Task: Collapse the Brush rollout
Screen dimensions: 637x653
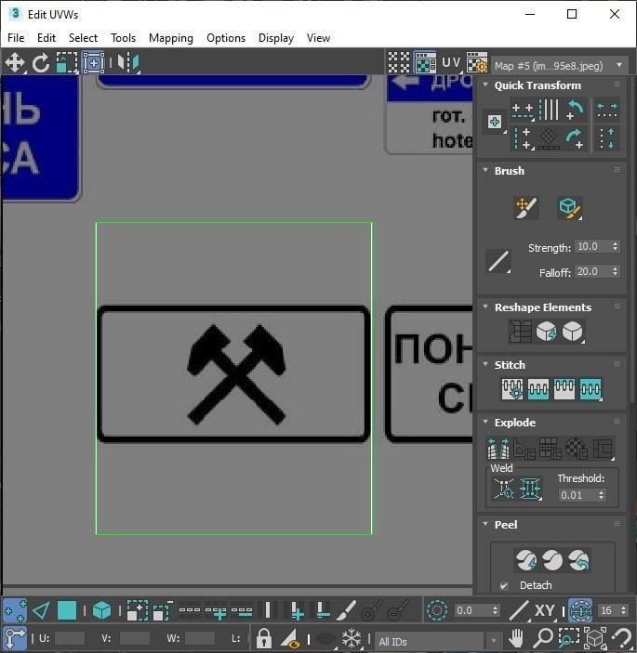Action: pyautogui.click(x=485, y=170)
